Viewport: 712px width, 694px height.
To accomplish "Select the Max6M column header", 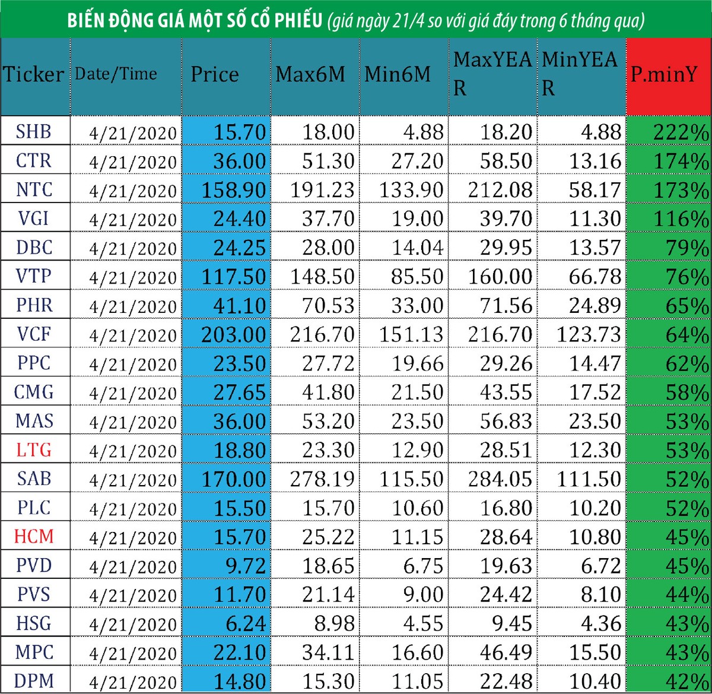I will pos(310,75).
